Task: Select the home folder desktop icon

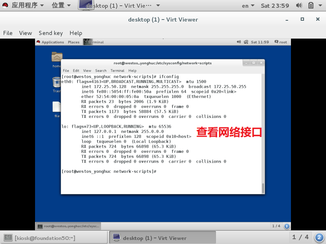Action: tap(57, 60)
